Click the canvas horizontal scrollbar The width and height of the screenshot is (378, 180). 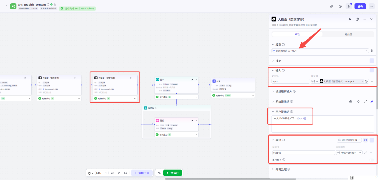pyautogui.click(x=230, y=179)
